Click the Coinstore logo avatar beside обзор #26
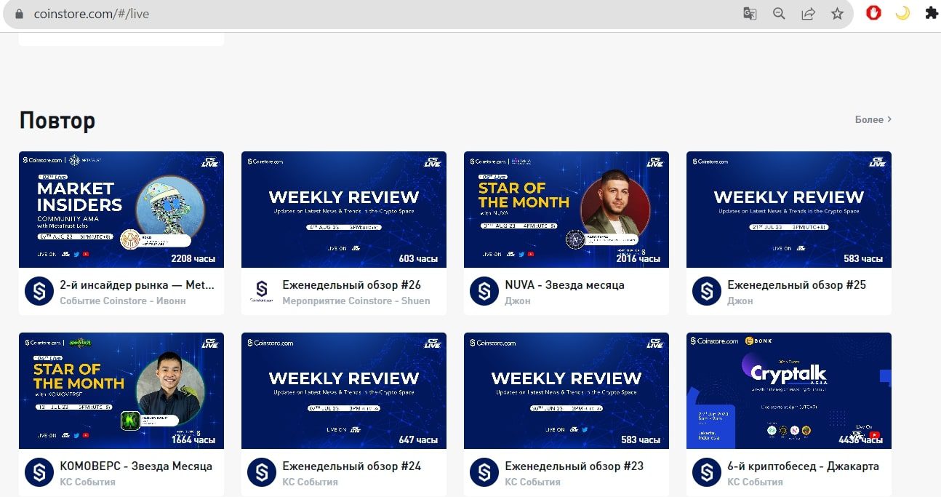 pos(262,291)
